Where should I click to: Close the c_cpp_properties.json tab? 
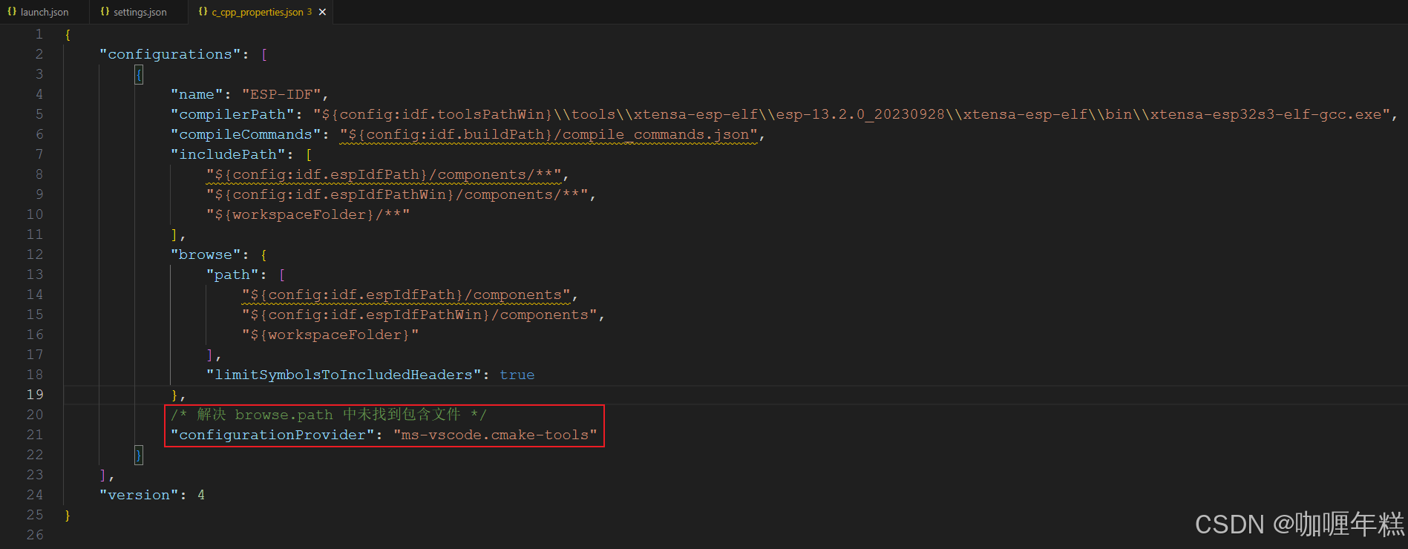tap(322, 12)
